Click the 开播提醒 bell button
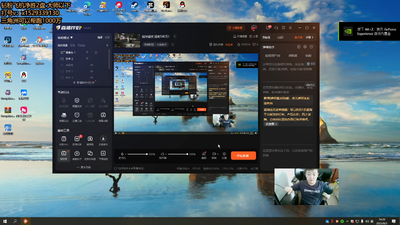400x225 pixels. click(240, 36)
